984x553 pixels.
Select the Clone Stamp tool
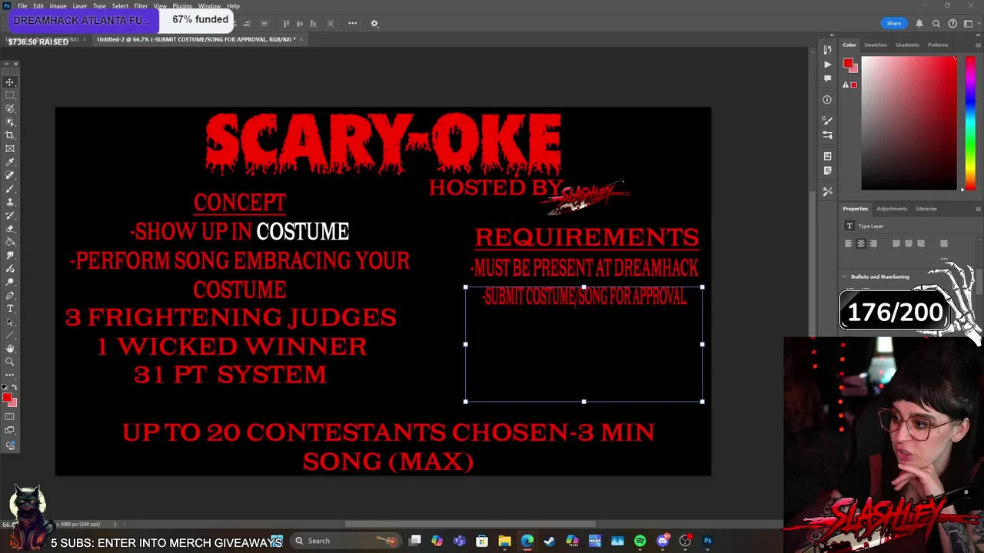(10, 202)
